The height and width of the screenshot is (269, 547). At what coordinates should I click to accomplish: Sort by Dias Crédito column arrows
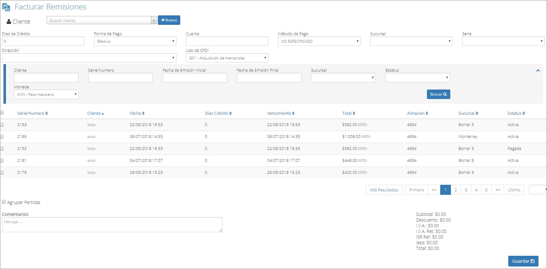click(x=231, y=113)
